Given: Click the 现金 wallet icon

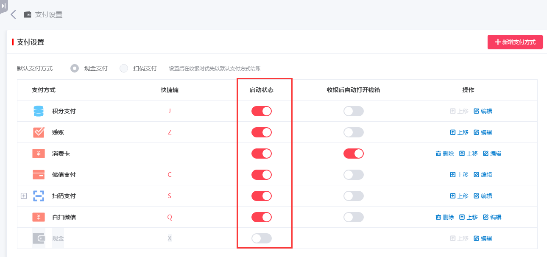Looking at the screenshot, I should click(x=39, y=238).
